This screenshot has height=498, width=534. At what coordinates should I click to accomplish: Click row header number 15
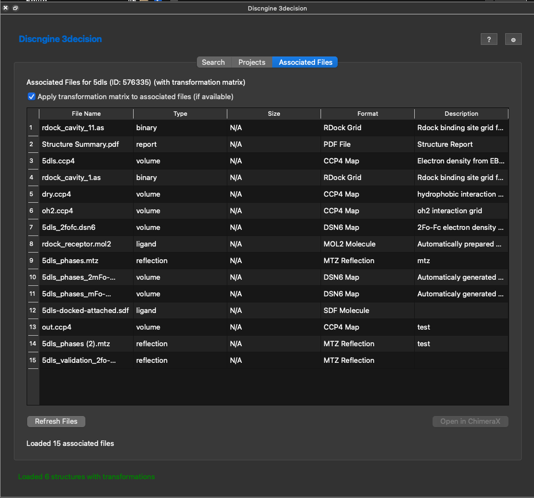(x=33, y=361)
